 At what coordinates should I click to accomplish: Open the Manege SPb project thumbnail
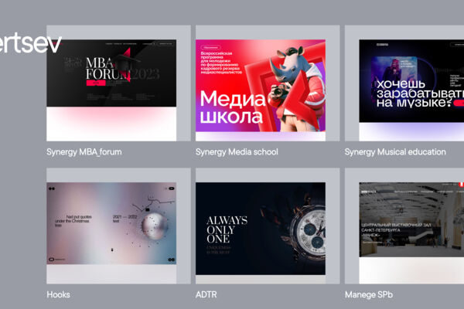(404, 226)
